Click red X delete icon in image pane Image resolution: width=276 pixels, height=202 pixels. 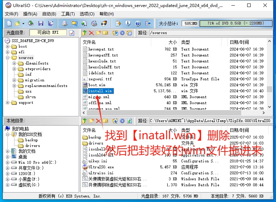point(91,33)
